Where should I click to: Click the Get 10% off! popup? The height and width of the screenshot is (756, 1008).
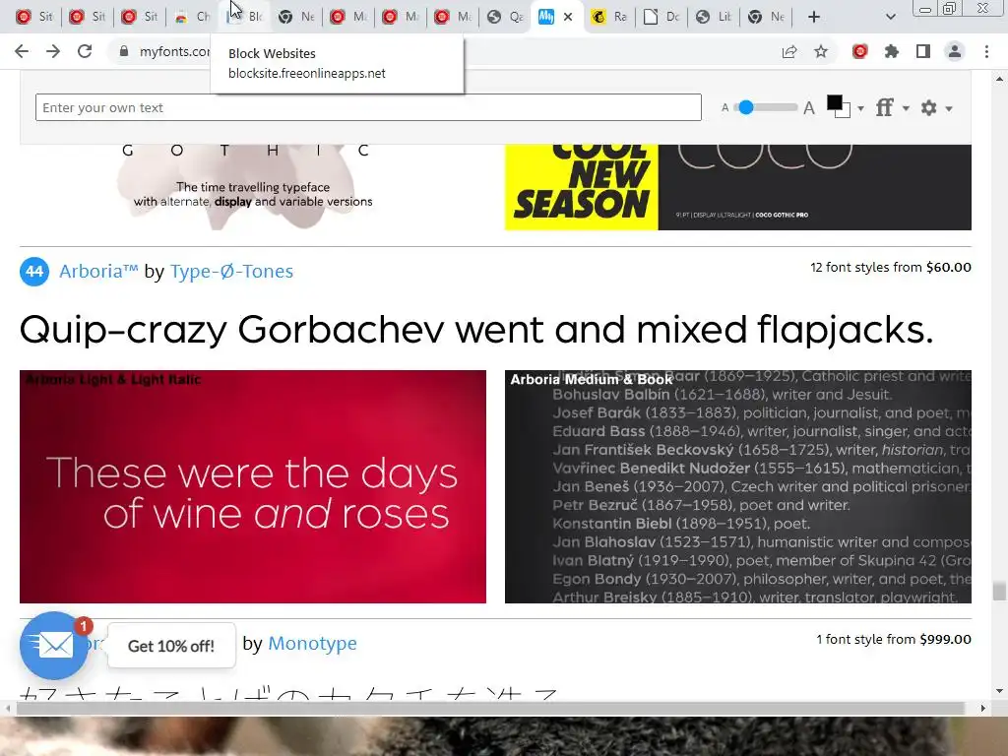pos(171,646)
